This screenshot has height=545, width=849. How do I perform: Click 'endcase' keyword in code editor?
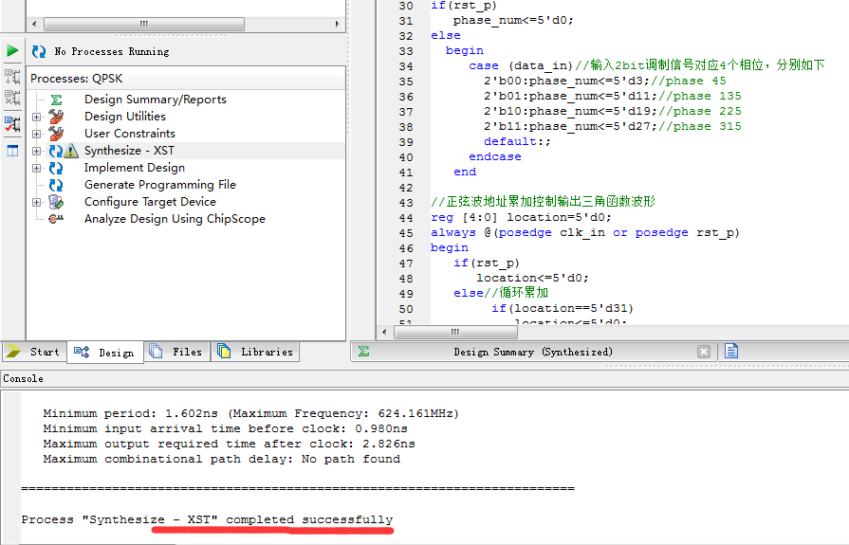(495, 156)
